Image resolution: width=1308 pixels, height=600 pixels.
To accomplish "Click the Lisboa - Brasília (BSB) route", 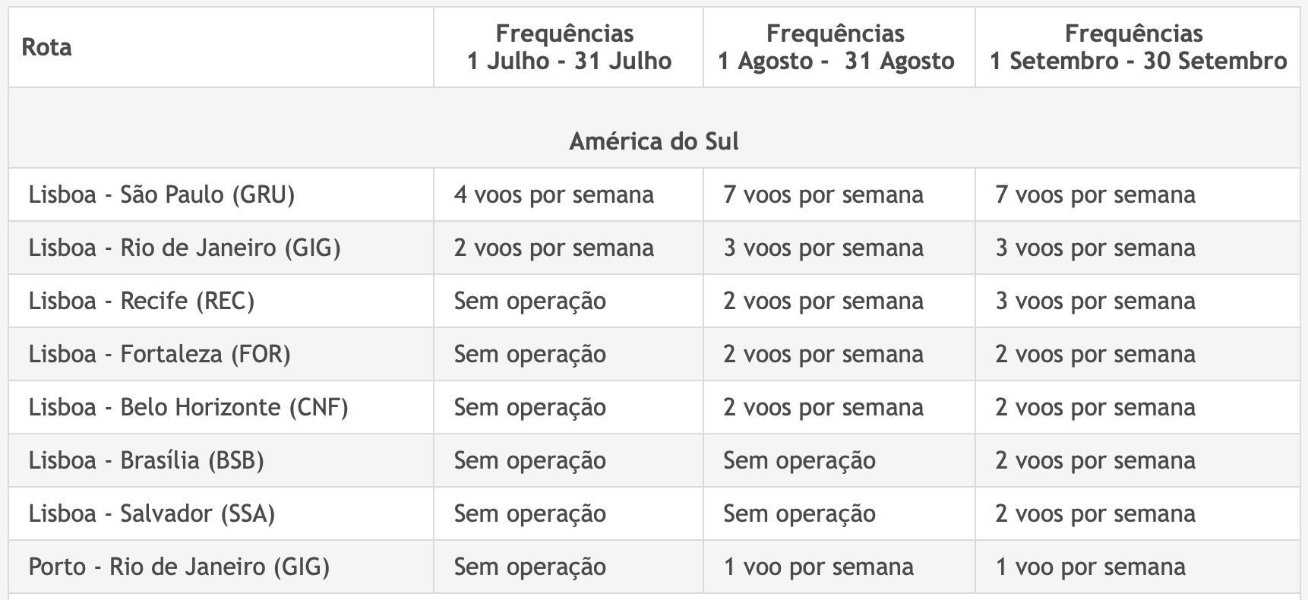I will coord(146,460).
